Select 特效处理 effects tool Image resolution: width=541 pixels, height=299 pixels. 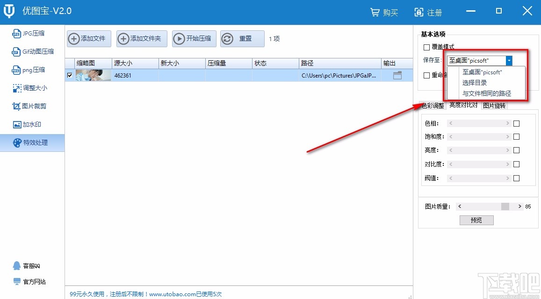click(32, 143)
